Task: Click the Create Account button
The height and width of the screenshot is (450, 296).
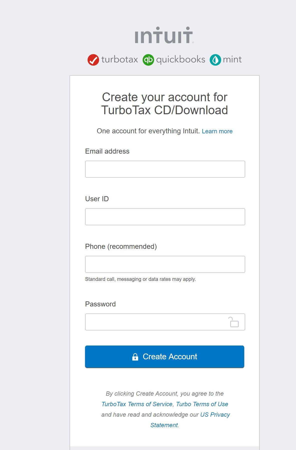Action: click(165, 357)
